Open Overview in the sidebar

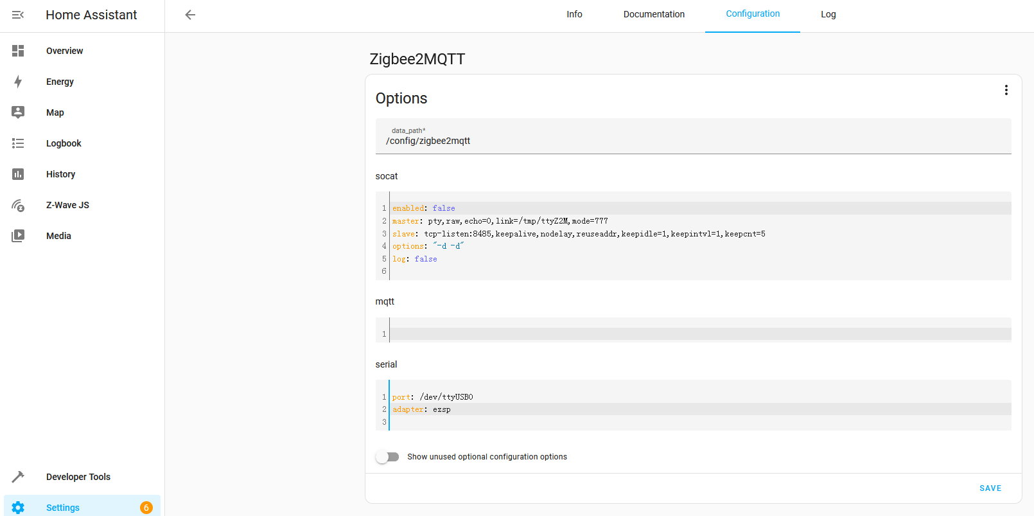point(82,51)
